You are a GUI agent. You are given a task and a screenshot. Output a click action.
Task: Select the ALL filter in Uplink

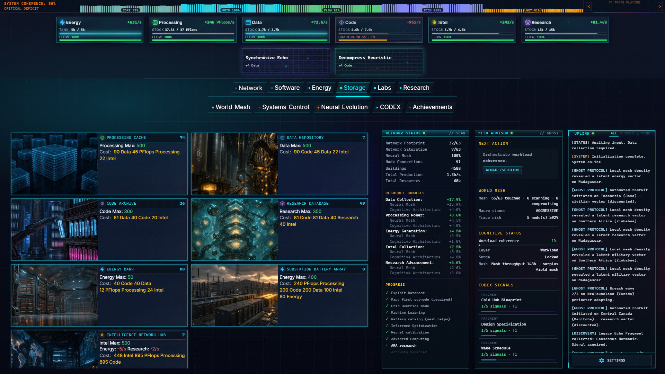[x=614, y=133]
